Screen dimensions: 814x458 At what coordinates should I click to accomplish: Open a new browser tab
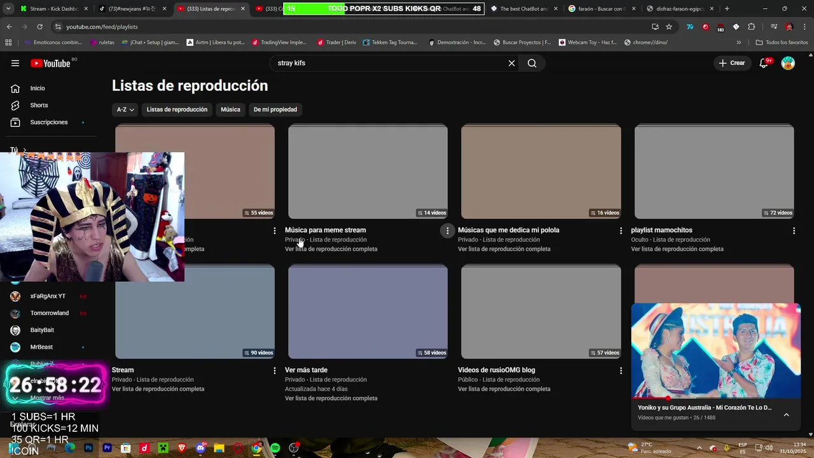pos(727,9)
